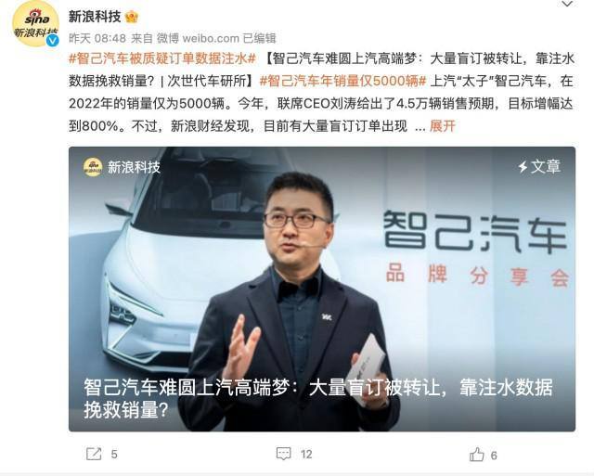The width and height of the screenshot is (594, 476).
Task: Open the article card image
Action: click(322, 289)
